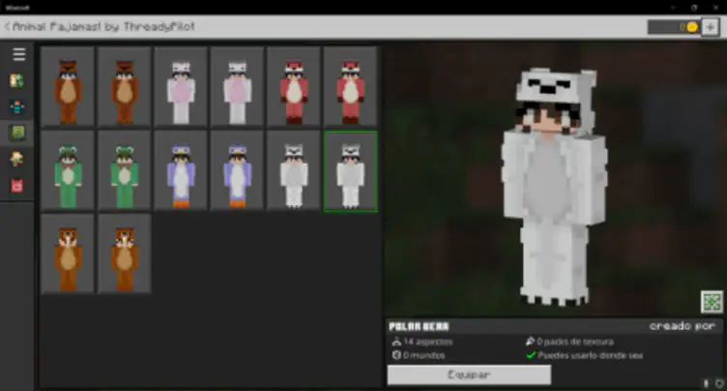Screen dimensions: 727x391
Task: Select the first green frog pajama skin
Action: [68, 171]
